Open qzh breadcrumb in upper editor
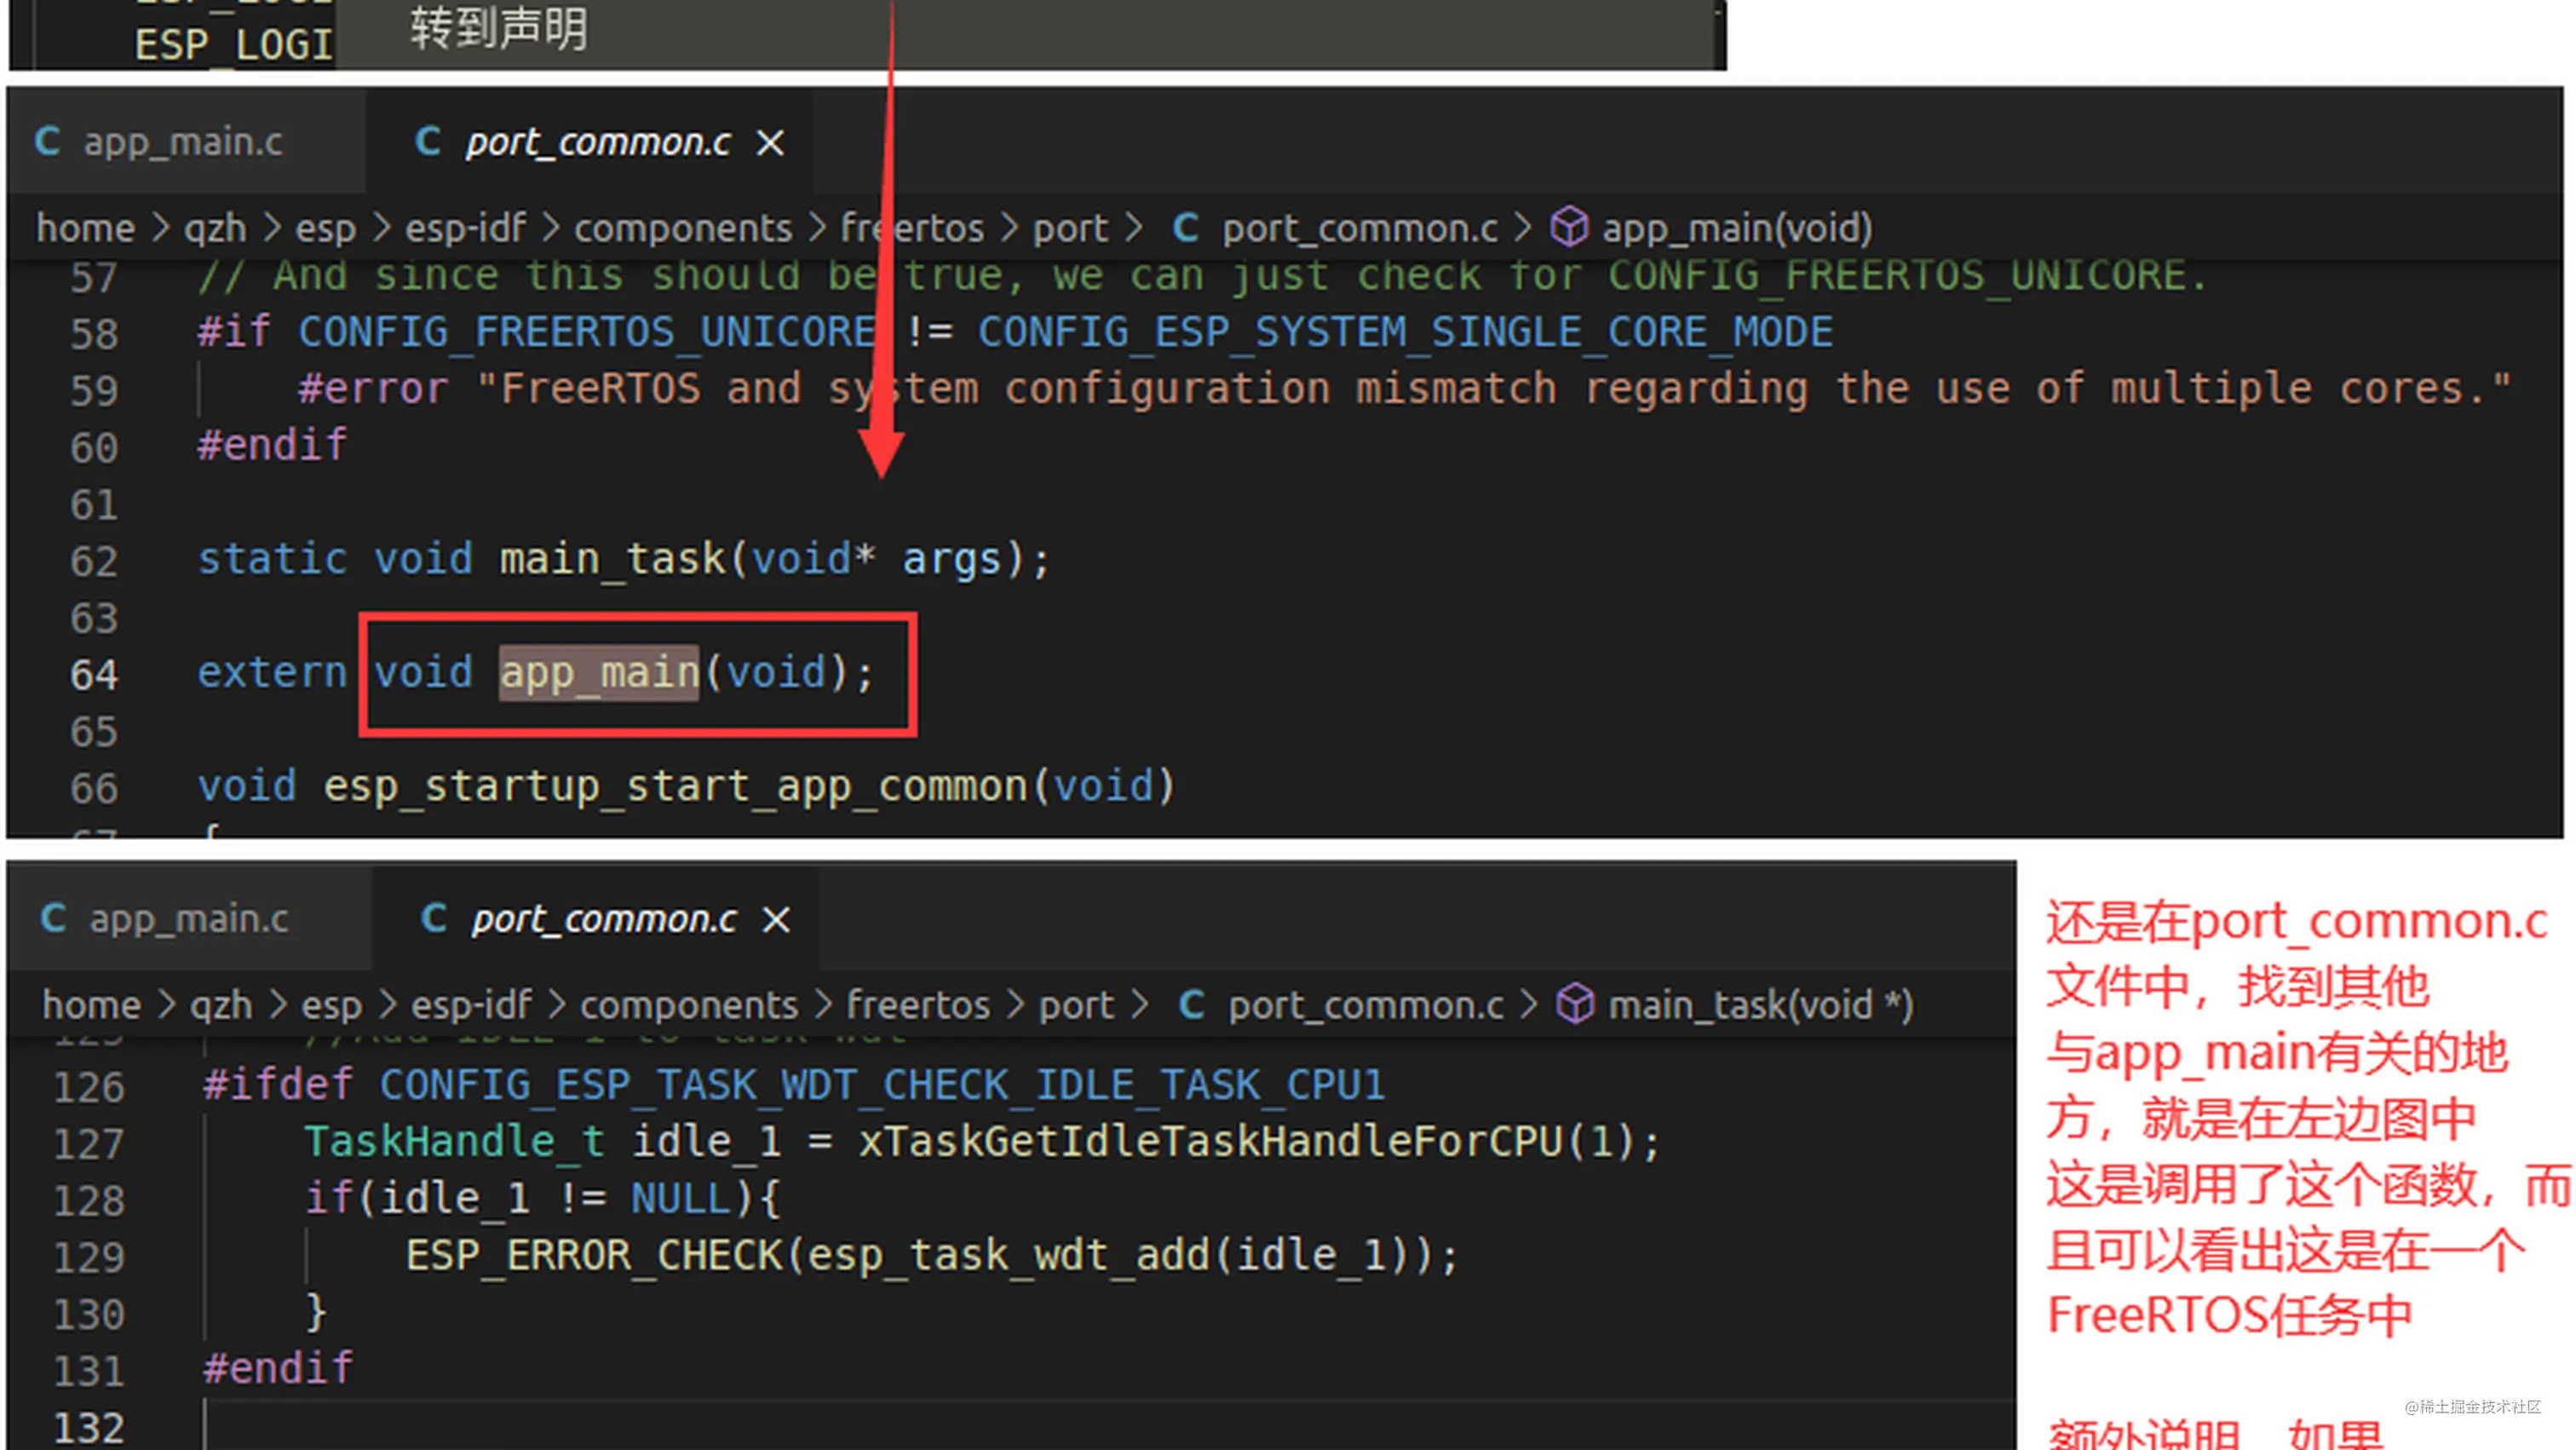Viewport: 2576px width, 1450px height. click(215, 228)
